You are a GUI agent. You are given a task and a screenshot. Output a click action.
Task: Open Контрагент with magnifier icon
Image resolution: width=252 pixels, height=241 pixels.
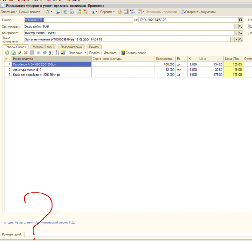(x=240, y=33)
